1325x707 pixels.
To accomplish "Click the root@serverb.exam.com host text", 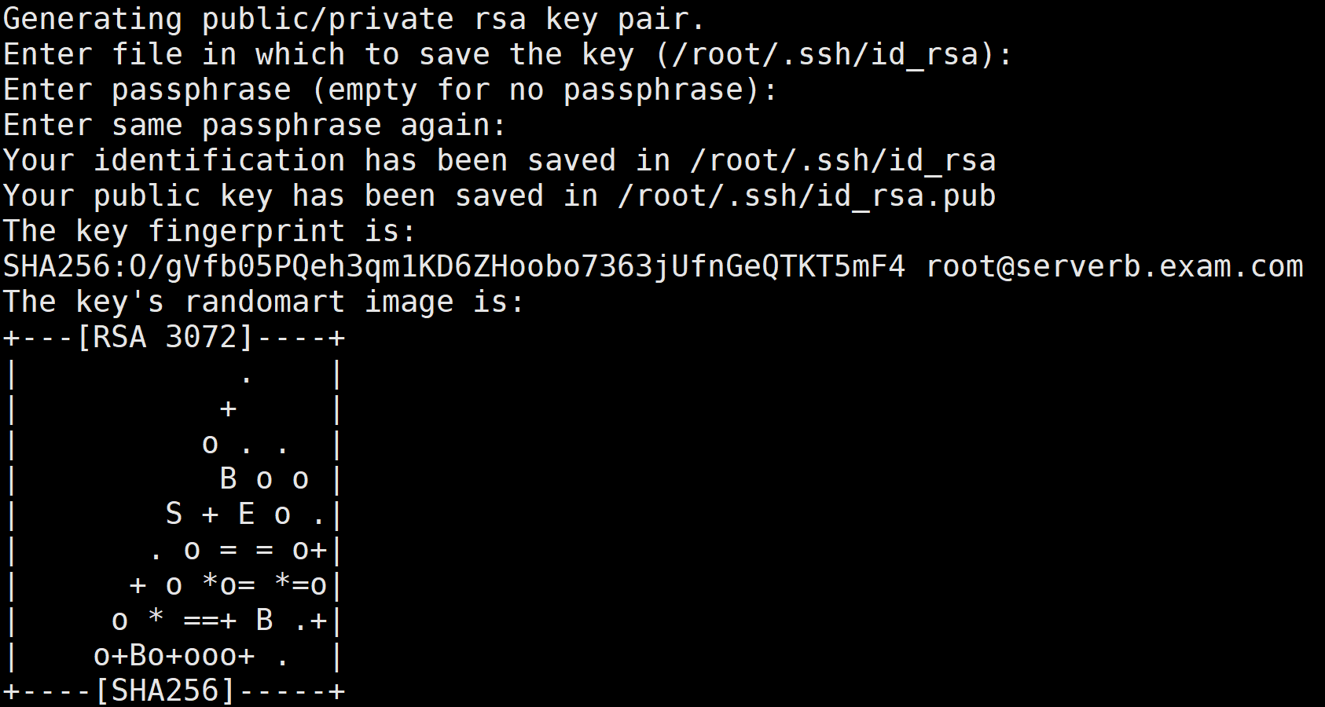I will (x=1114, y=267).
